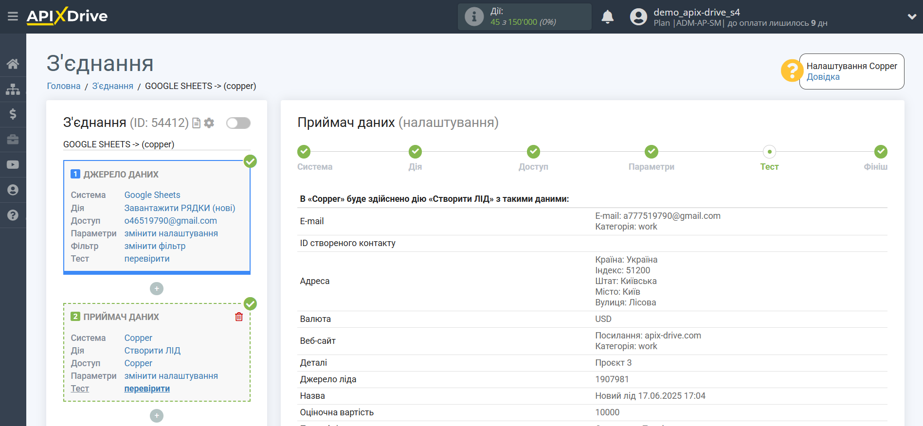
Task: Select Новий лід 17.06.2025 17:04 value
Action: click(x=650, y=396)
